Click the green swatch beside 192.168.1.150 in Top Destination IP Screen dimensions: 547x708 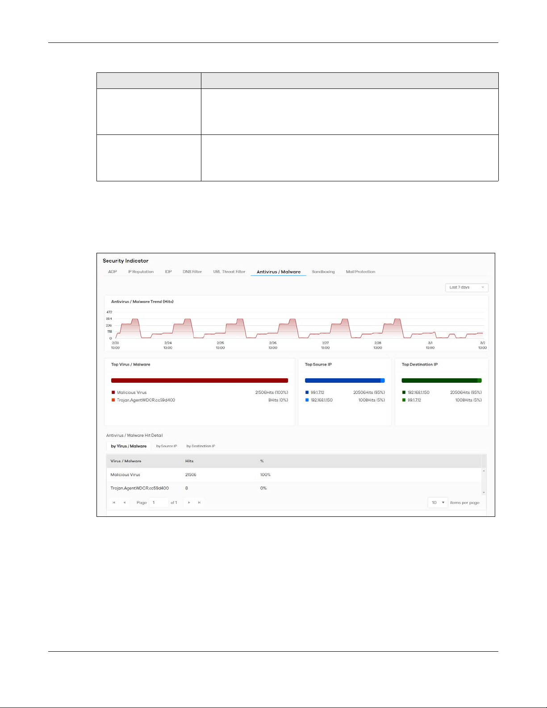(404, 393)
